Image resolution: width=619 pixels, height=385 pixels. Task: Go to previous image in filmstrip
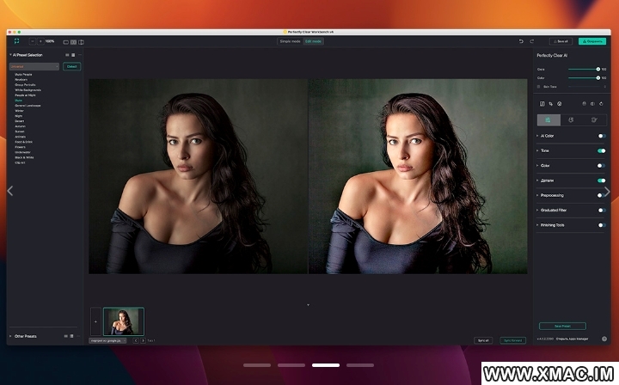(136, 340)
